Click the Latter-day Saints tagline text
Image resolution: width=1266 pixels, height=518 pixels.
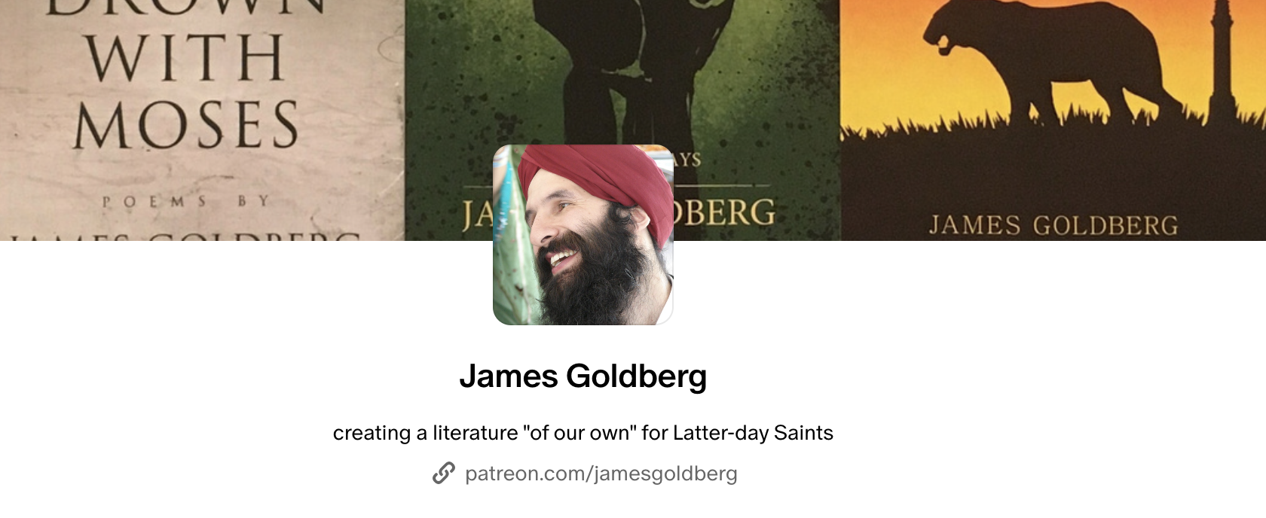click(583, 433)
